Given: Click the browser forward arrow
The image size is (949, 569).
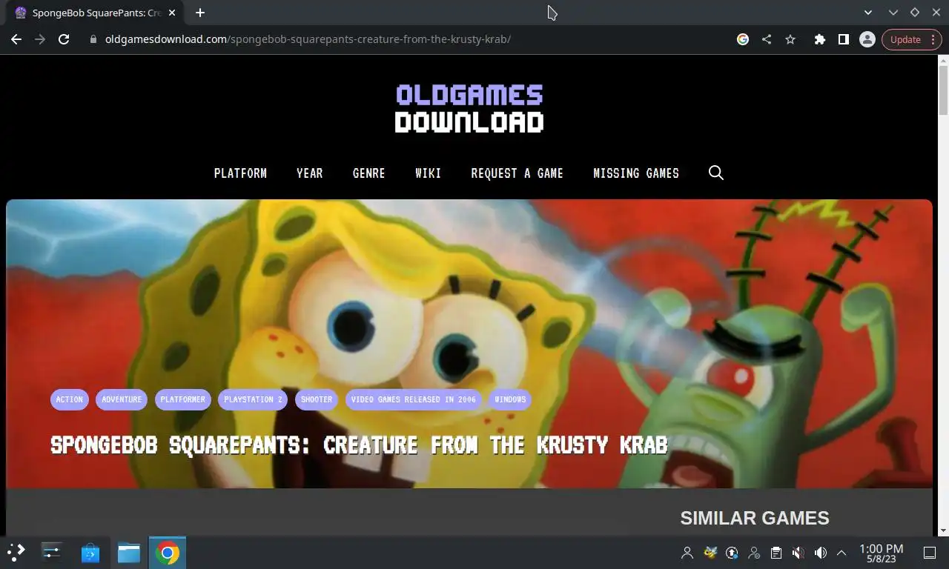Looking at the screenshot, I should [40, 39].
